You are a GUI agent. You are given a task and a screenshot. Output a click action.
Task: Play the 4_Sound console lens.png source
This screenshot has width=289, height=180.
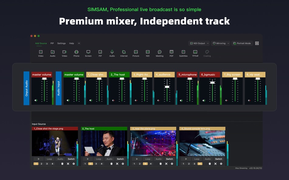point(186,159)
